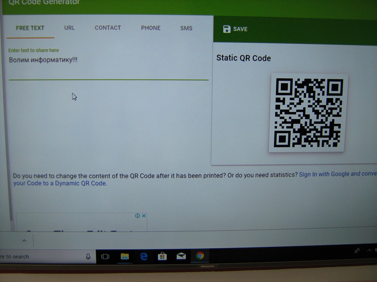This screenshot has width=377, height=282.
Task: Switch to the SMS tab
Action: tap(186, 28)
